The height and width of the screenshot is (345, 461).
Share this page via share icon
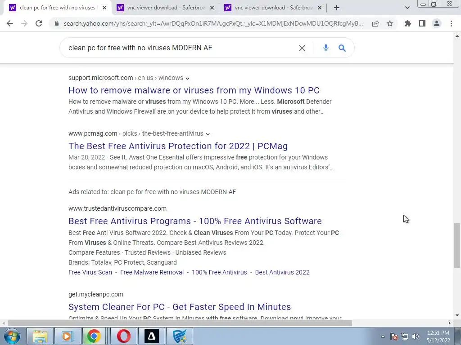(375, 23)
